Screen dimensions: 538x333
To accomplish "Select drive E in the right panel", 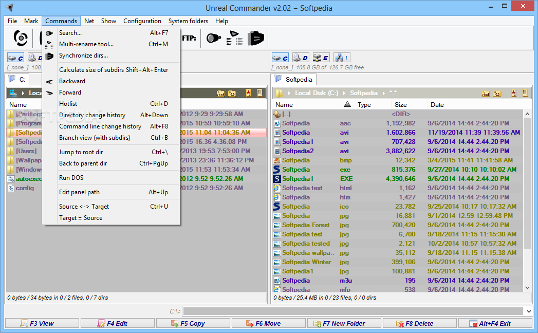I will pos(321,58).
